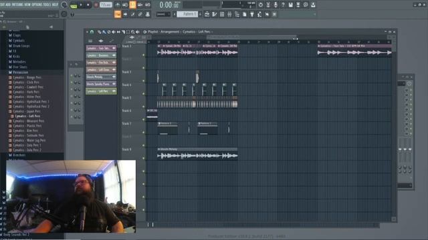Screen dimensions: 428x240
Task: Click the download content library icon
Action: 313,5
